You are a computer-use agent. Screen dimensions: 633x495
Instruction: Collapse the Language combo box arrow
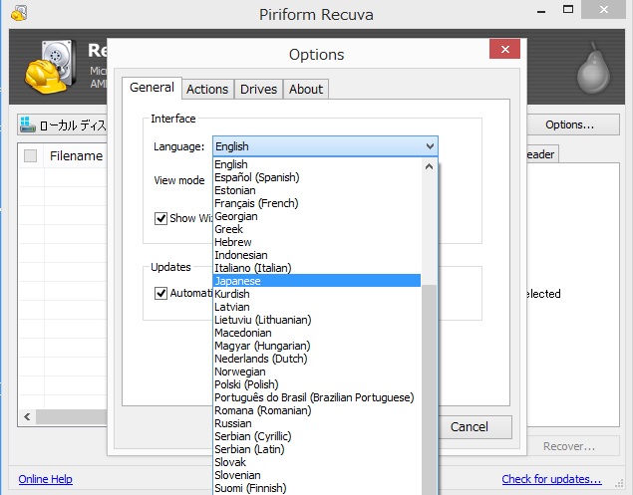point(430,146)
